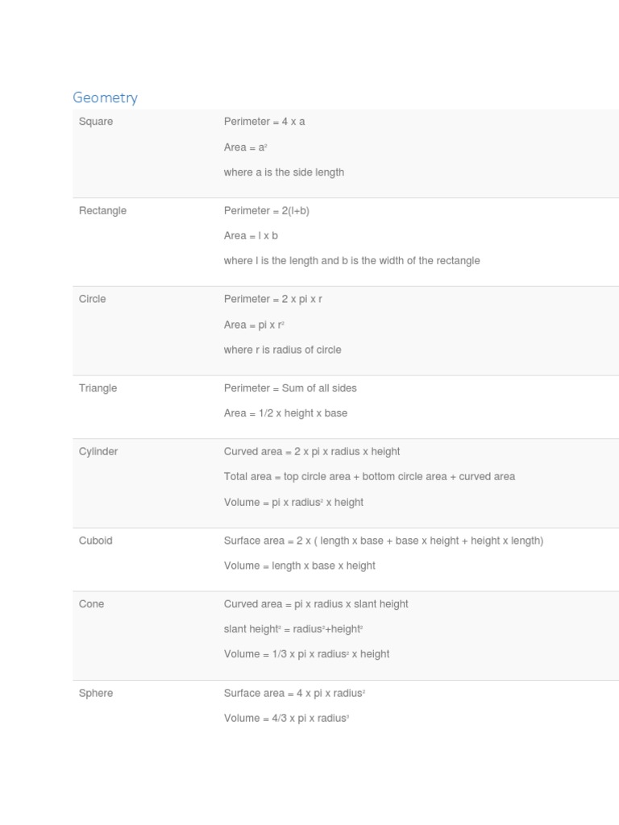619x825 pixels.
Task: Select 'where r is radius of circle' text
Action: [282, 350]
